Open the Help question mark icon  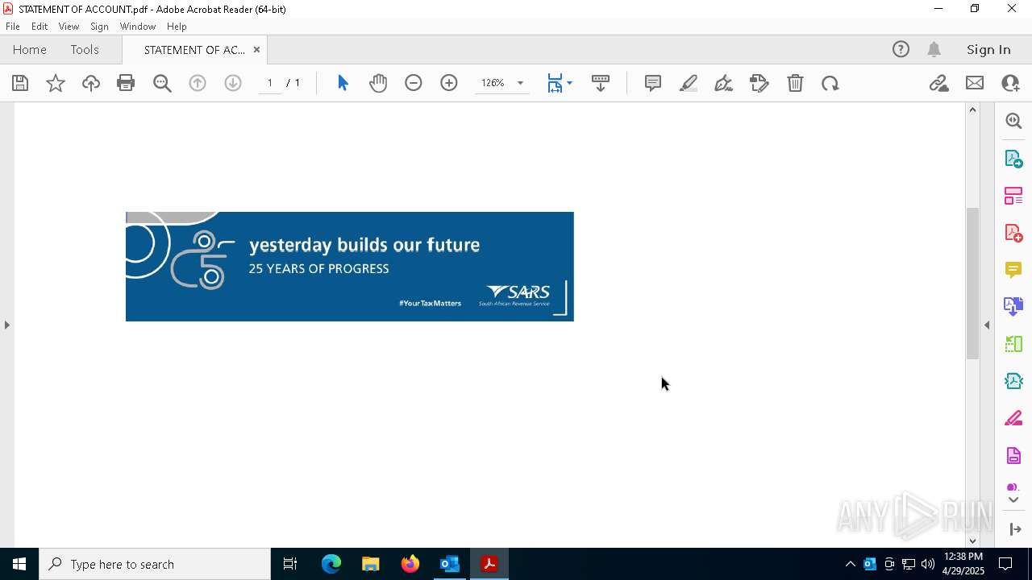(x=901, y=50)
